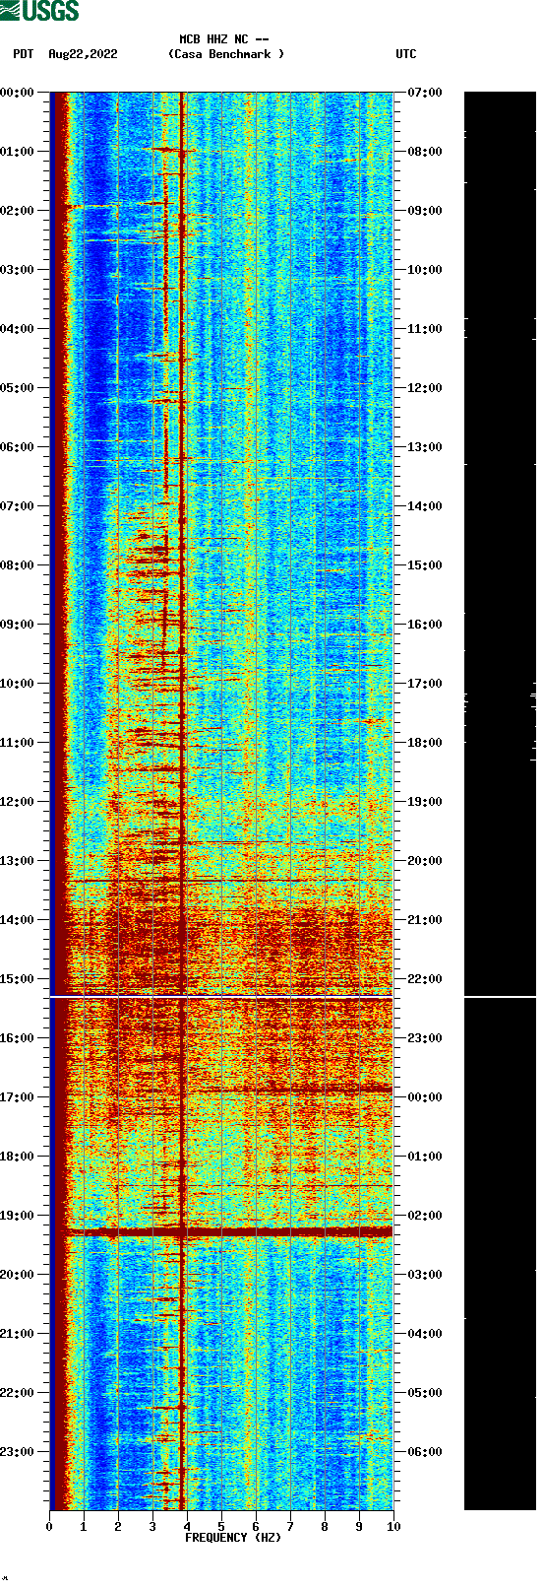Screen dimensions: 543x1589
Task: Click the date "Aug22,2022"
Action: [x=83, y=54]
